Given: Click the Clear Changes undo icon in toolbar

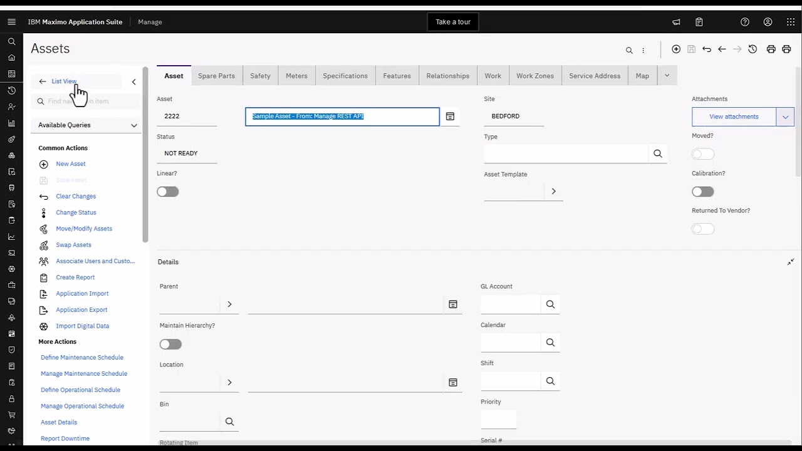Looking at the screenshot, I should click(707, 49).
